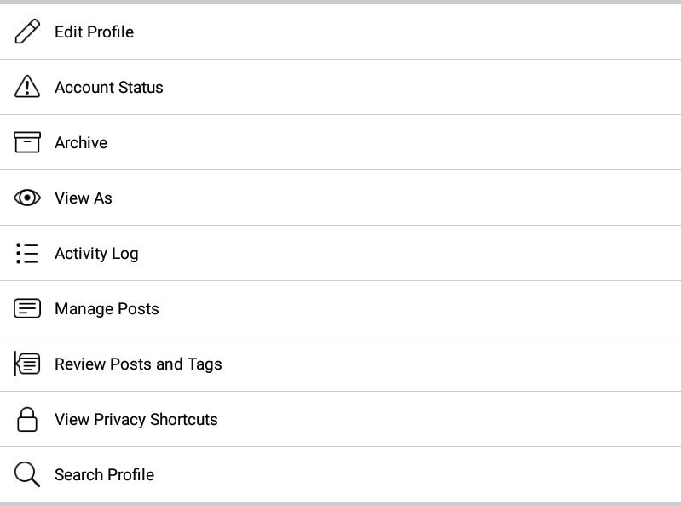Open Review Posts and Tags
Image resolution: width=681 pixels, height=505 pixels.
(138, 364)
